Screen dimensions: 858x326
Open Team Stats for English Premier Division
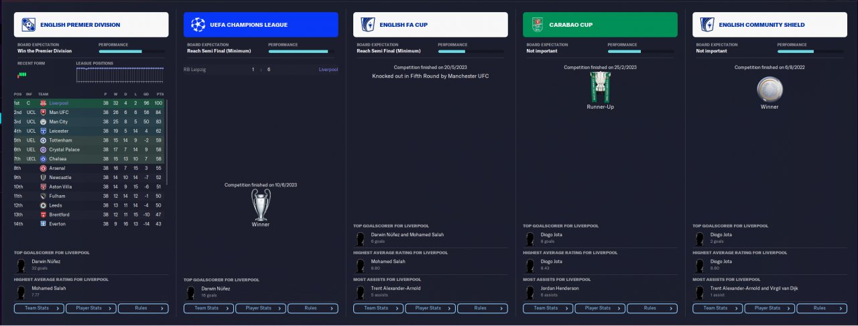pos(40,309)
